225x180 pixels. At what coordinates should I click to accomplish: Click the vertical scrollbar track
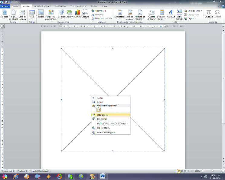click(x=223, y=95)
